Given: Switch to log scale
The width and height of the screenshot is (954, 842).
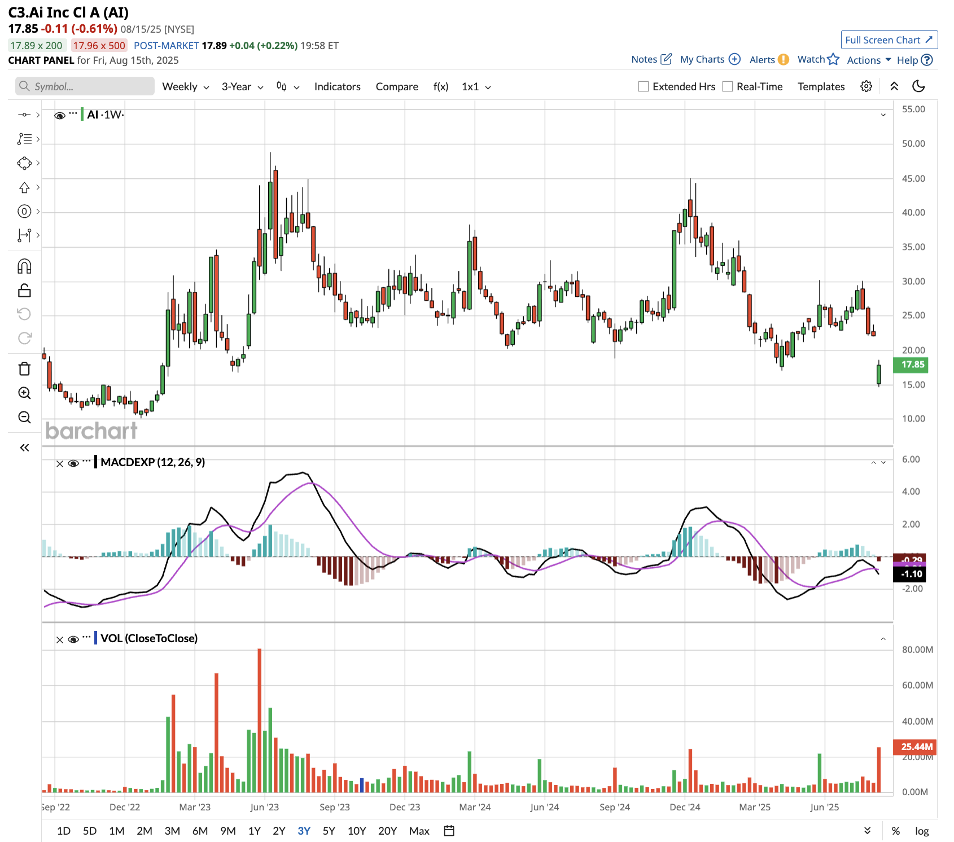Looking at the screenshot, I should pyautogui.click(x=922, y=831).
